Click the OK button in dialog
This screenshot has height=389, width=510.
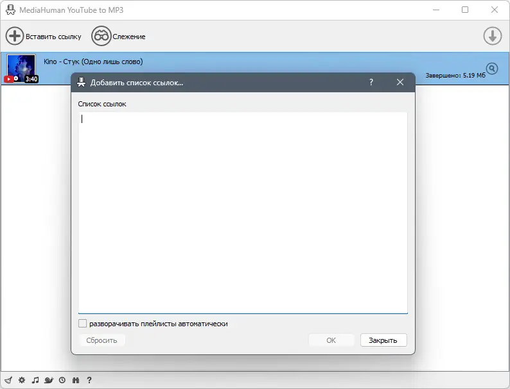[331, 340]
